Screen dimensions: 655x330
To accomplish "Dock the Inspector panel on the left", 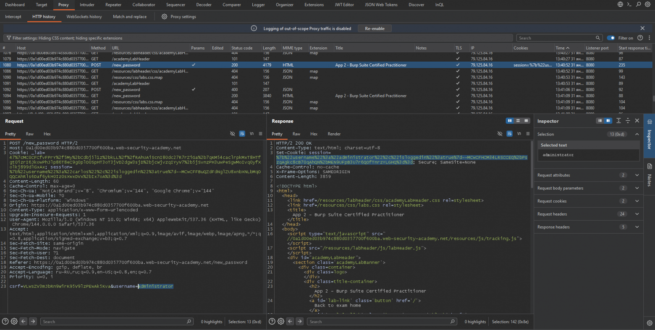I will (x=600, y=121).
